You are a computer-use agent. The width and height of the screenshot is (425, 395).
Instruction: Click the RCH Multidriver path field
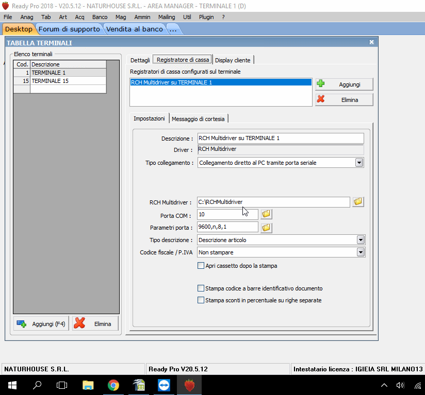click(x=273, y=202)
